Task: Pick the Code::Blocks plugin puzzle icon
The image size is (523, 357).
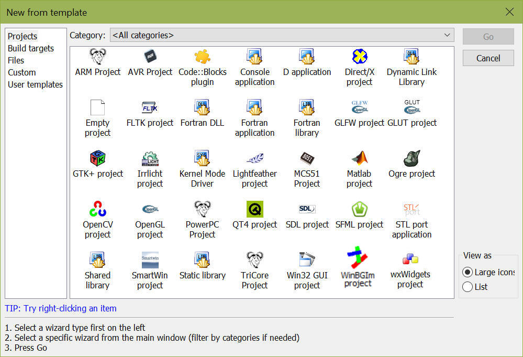Action: (x=203, y=57)
